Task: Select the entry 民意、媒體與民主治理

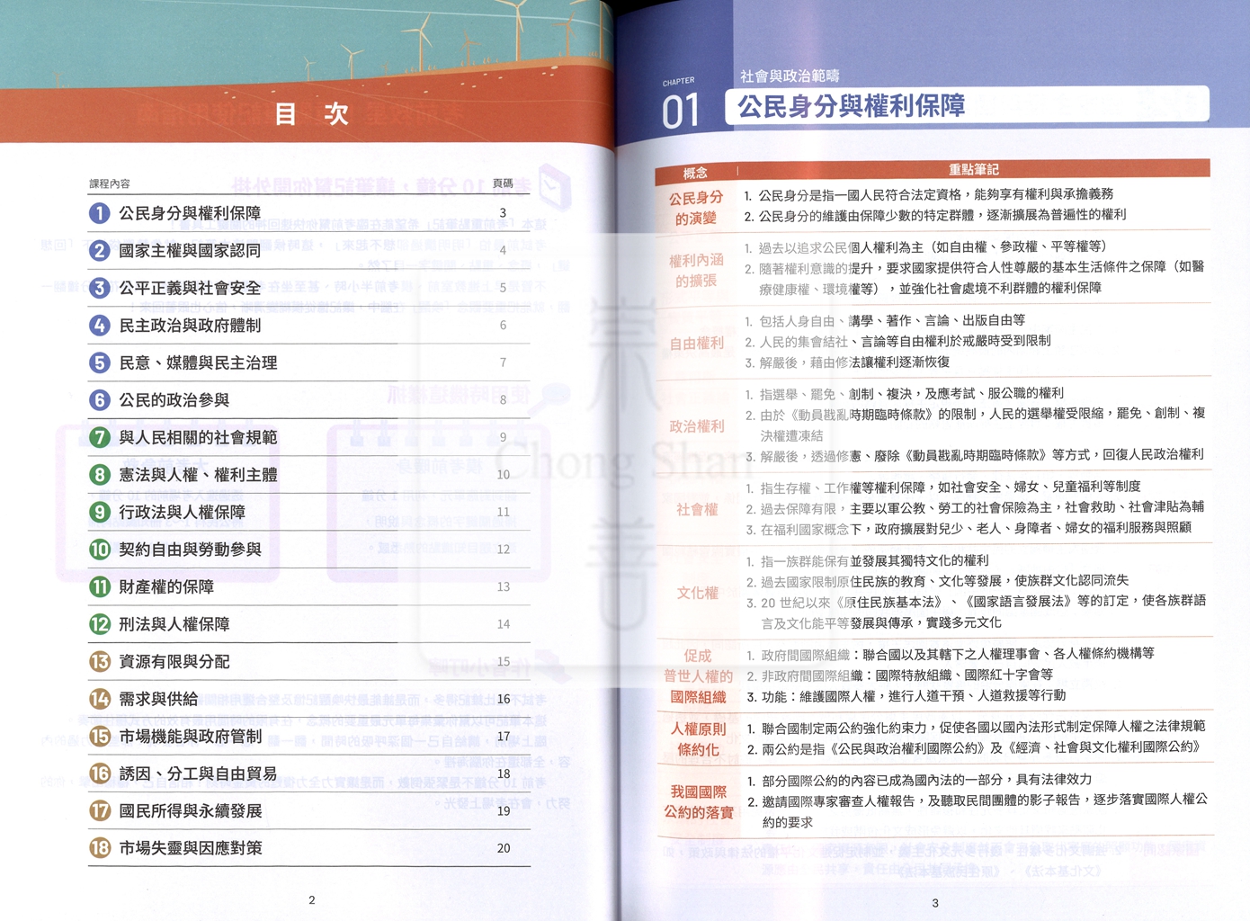Action: point(198,362)
